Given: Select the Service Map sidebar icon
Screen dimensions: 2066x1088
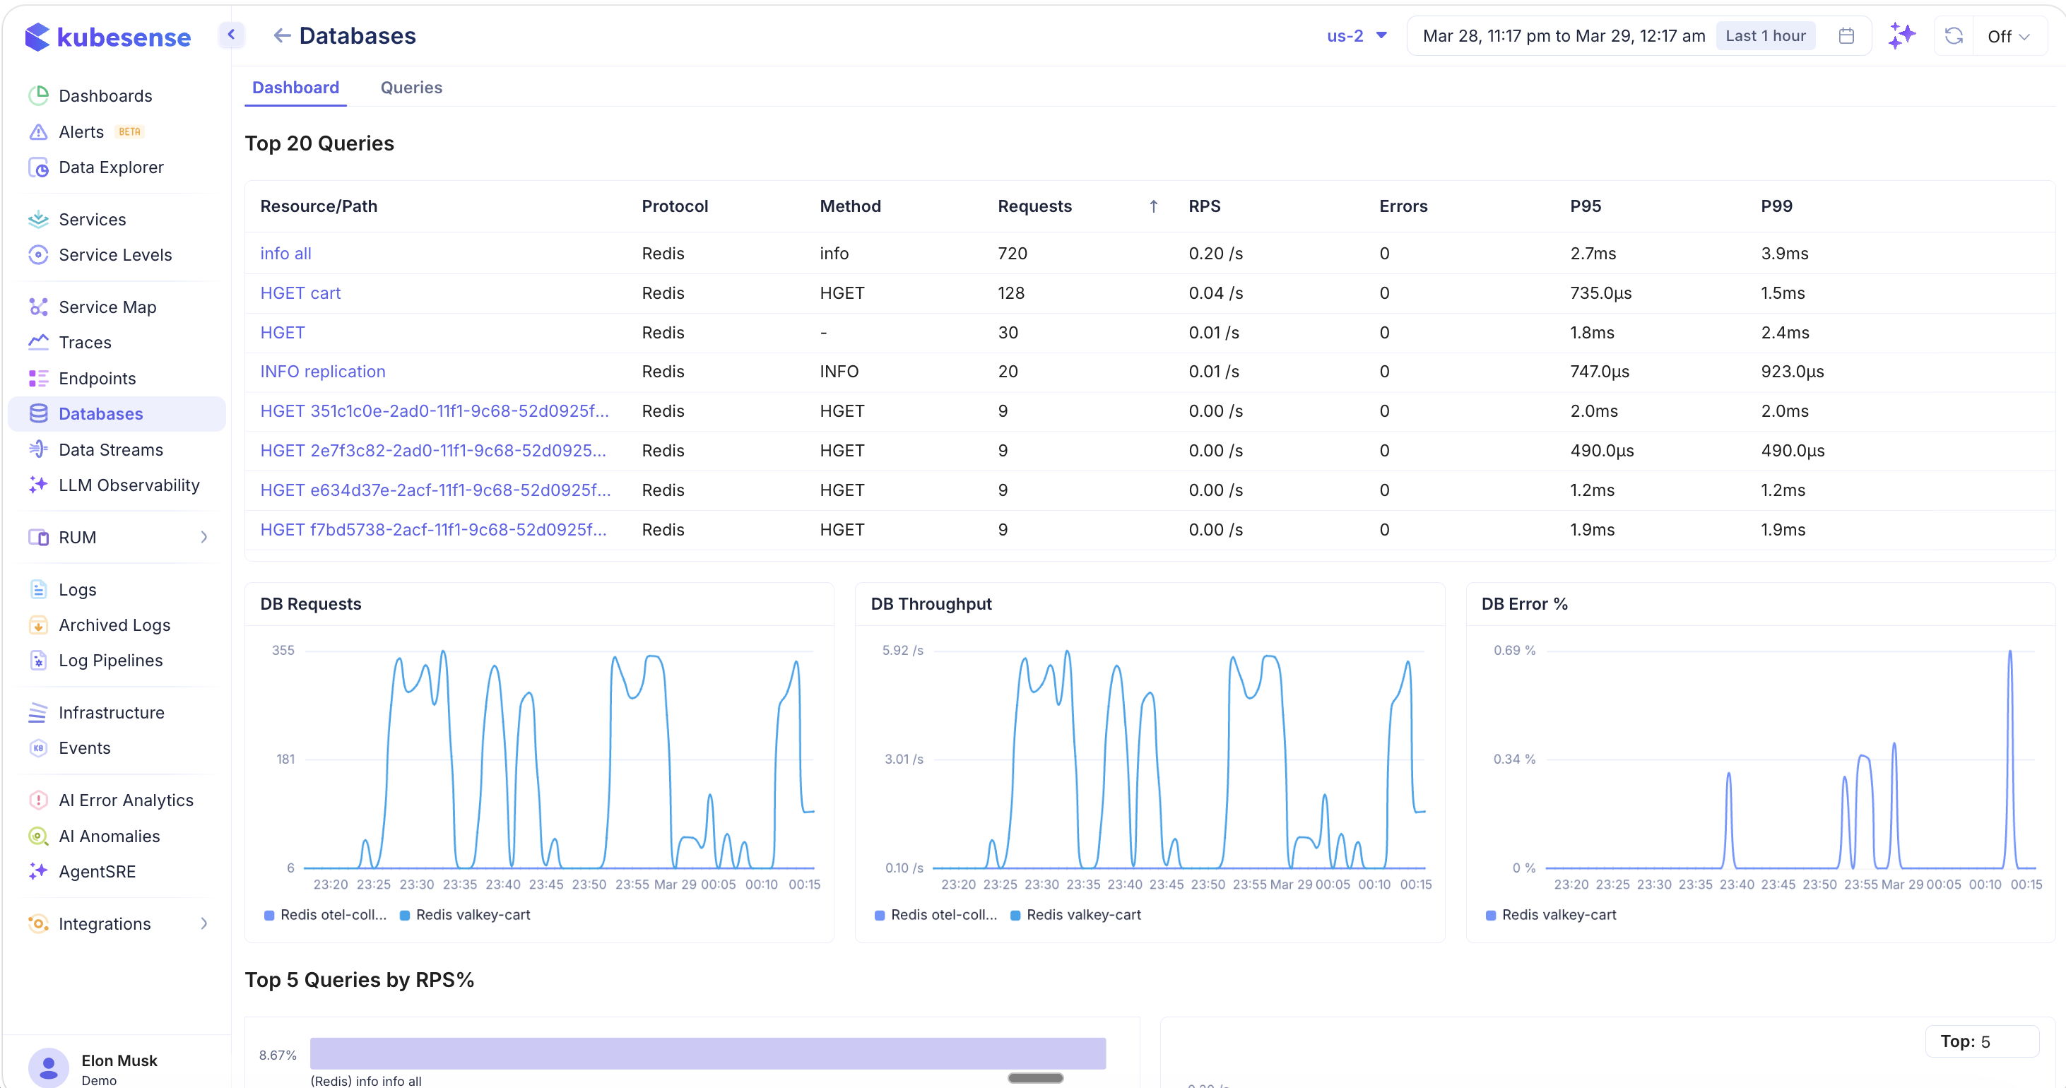Looking at the screenshot, I should 38,307.
